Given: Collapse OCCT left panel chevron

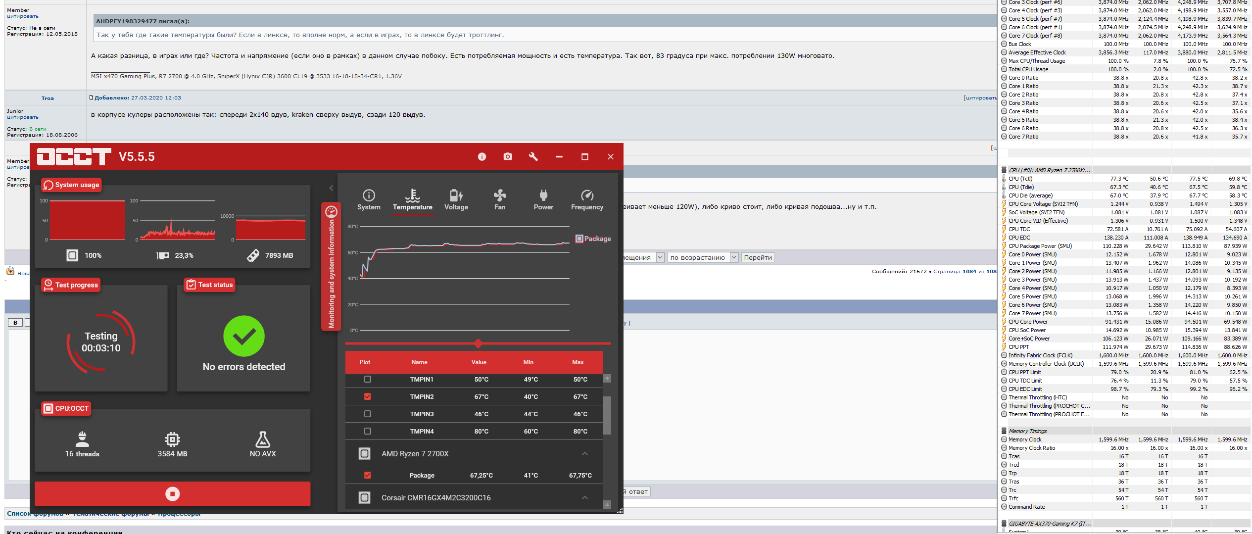Looking at the screenshot, I should (331, 188).
